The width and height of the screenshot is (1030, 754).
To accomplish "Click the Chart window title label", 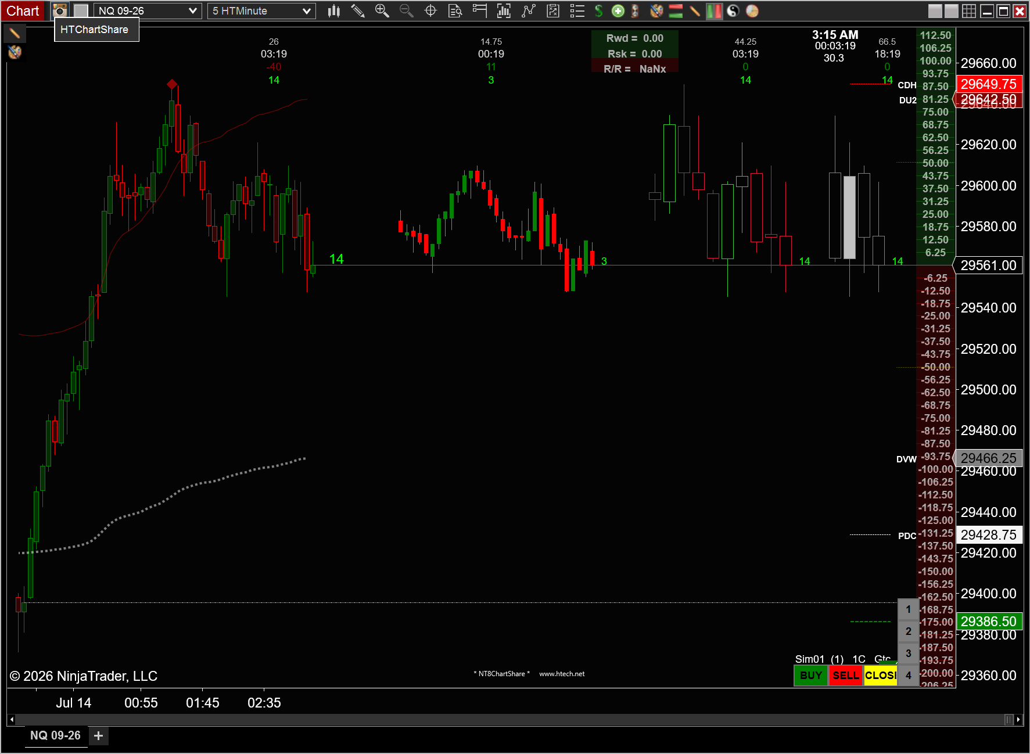I will click(23, 10).
